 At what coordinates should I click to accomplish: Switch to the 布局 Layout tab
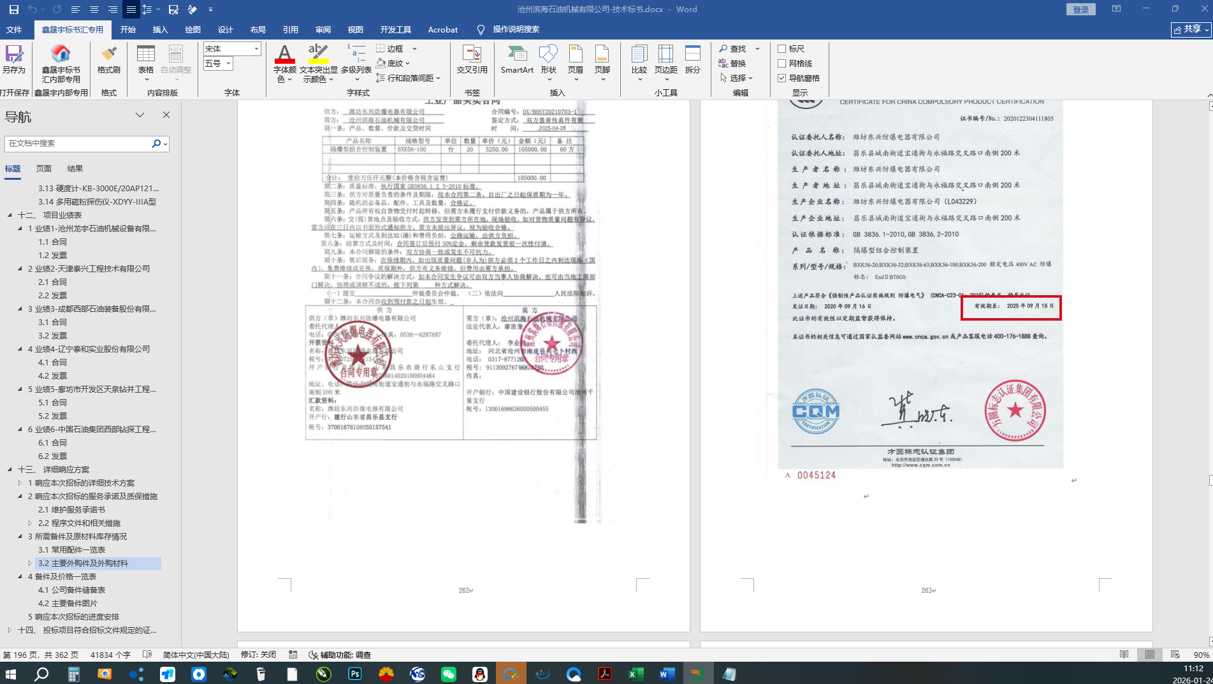pos(258,29)
